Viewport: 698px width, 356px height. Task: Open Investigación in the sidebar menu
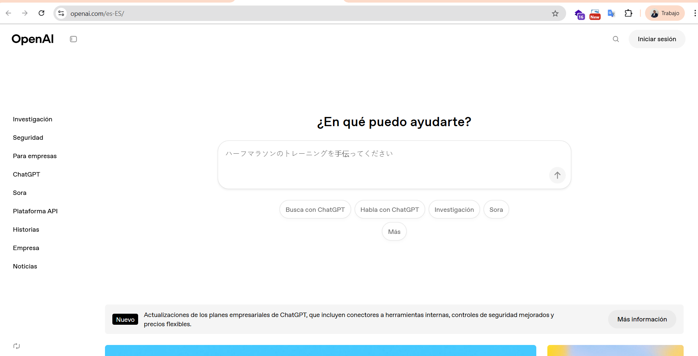pyautogui.click(x=32, y=119)
